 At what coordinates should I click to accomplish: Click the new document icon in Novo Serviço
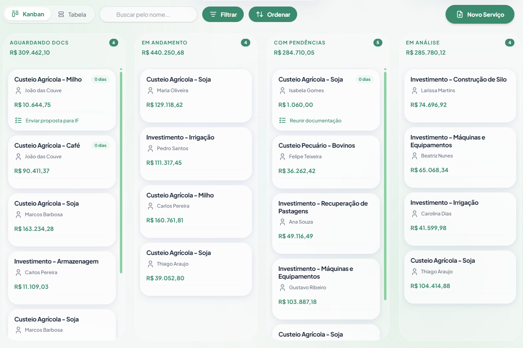(x=460, y=15)
